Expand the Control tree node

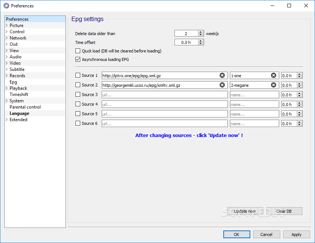click(7, 31)
